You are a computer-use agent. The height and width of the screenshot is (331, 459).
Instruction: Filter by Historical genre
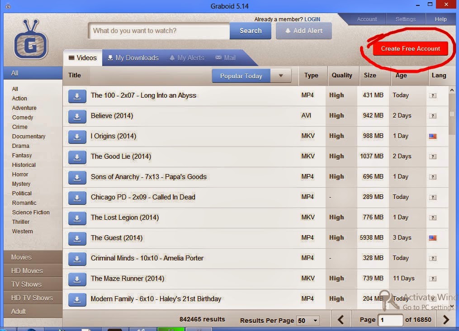(x=24, y=165)
